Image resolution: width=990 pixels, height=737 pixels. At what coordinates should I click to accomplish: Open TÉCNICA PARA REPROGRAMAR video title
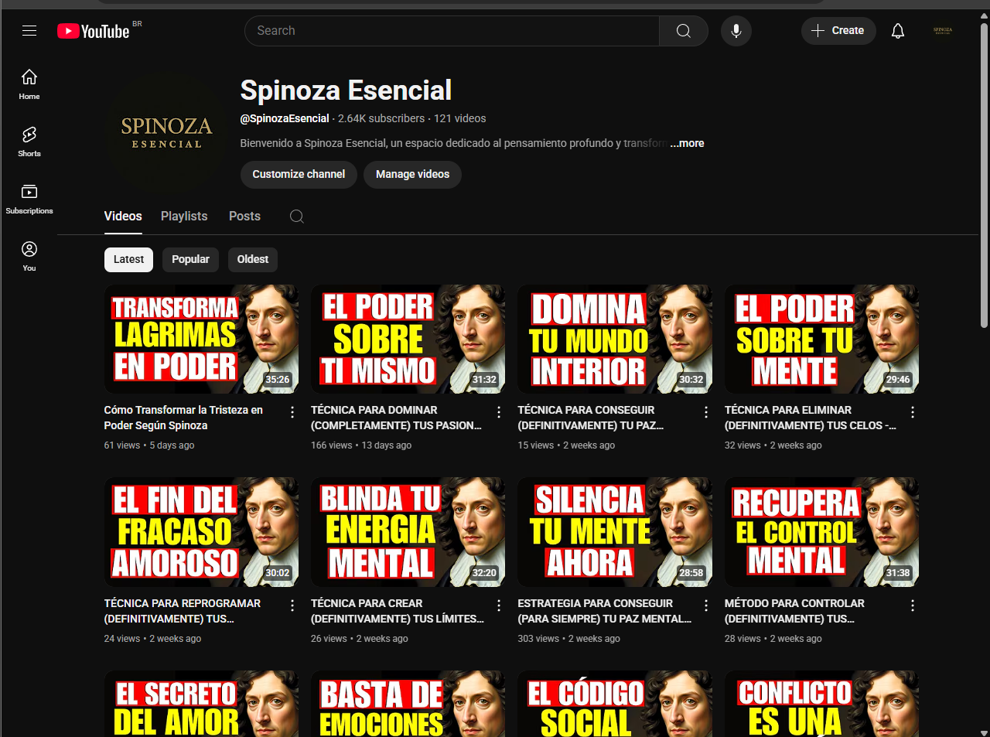click(x=183, y=611)
